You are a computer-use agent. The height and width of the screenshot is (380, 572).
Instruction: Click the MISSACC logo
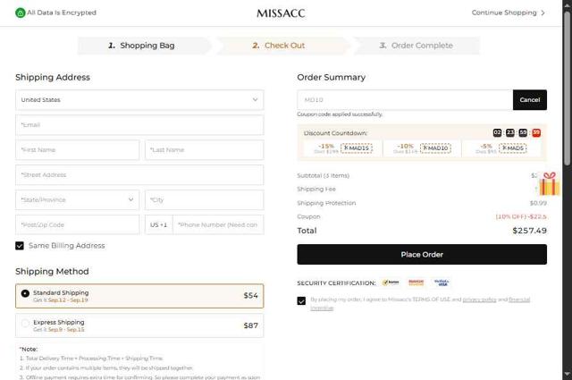tap(281, 13)
